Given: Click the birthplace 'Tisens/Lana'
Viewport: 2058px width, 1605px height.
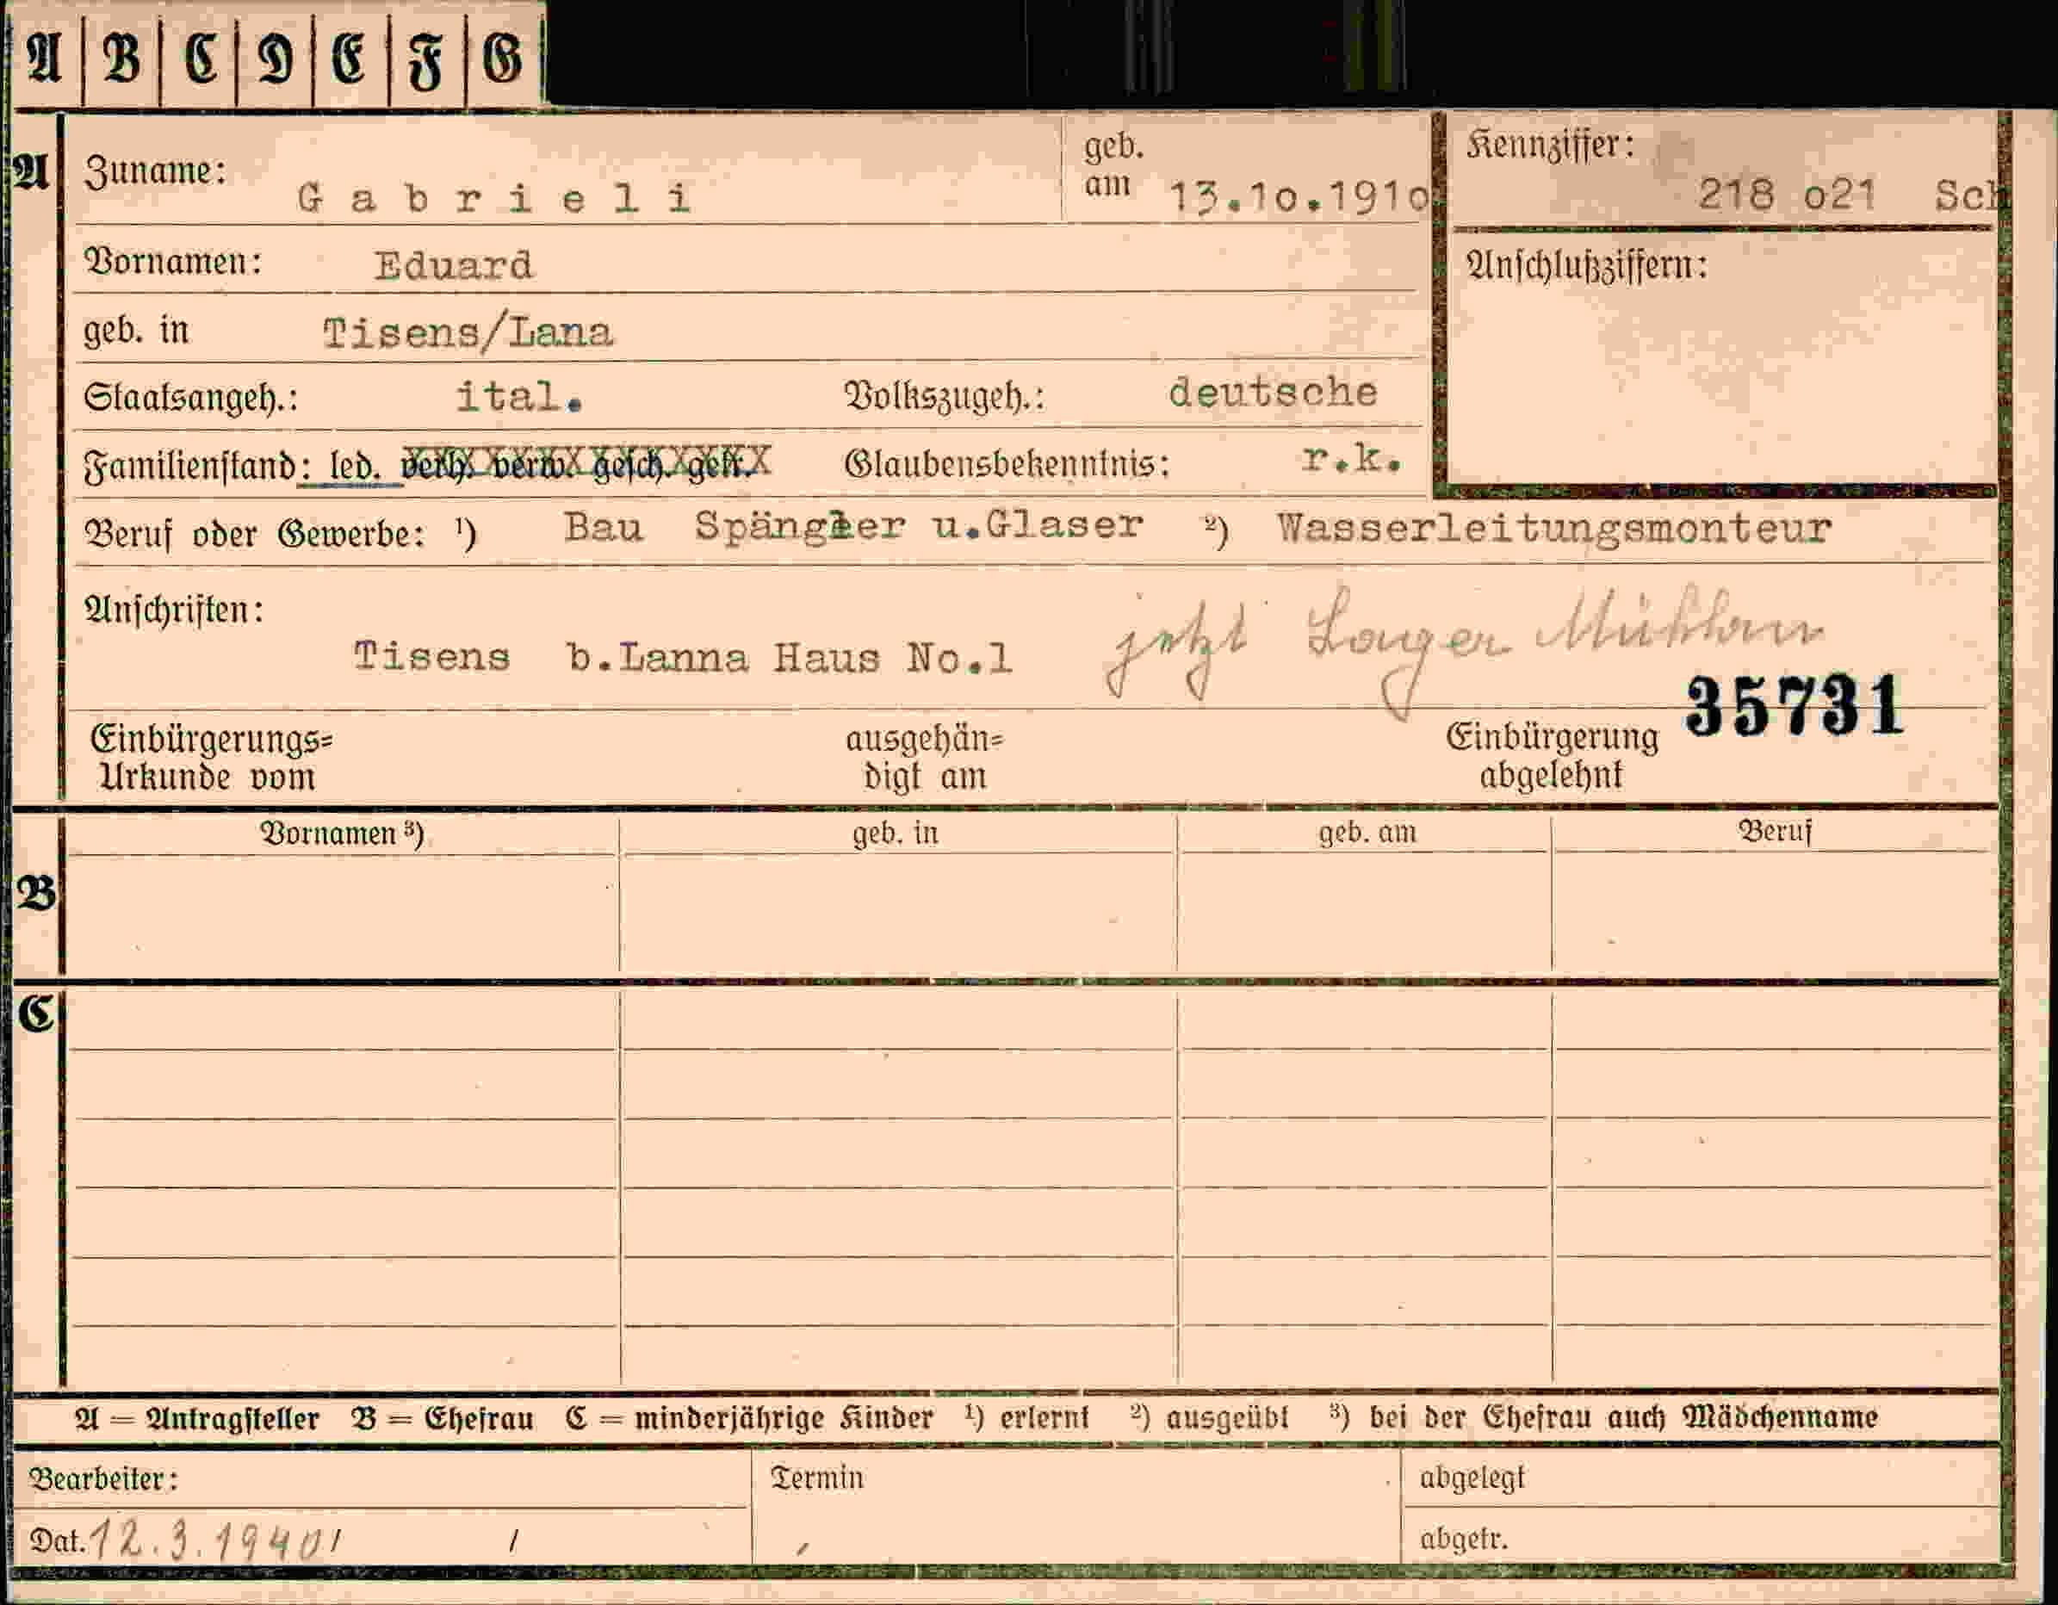Looking at the screenshot, I should 468,332.
